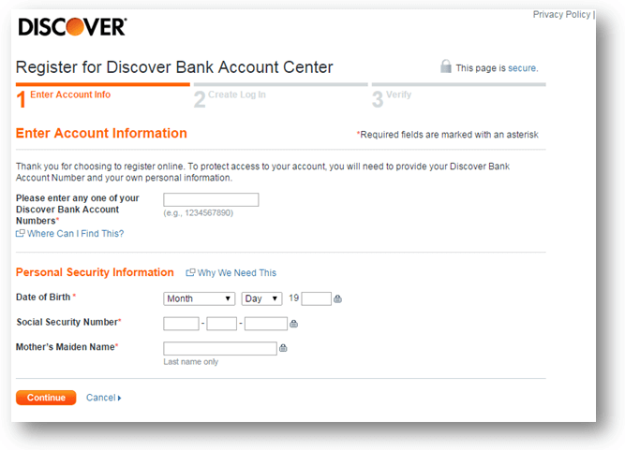The width and height of the screenshot is (625, 450).
Task: Click the lock icon next to Social Security Number fields
Action: click(294, 324)
